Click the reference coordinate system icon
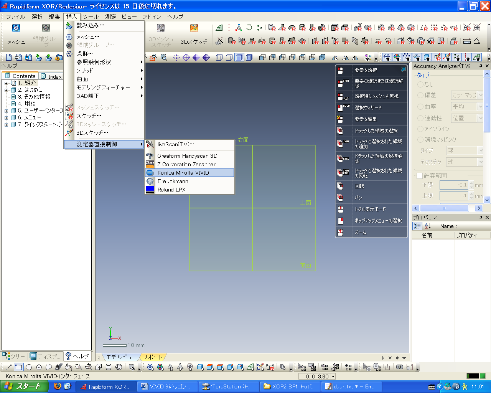 (x=239, y=28)
